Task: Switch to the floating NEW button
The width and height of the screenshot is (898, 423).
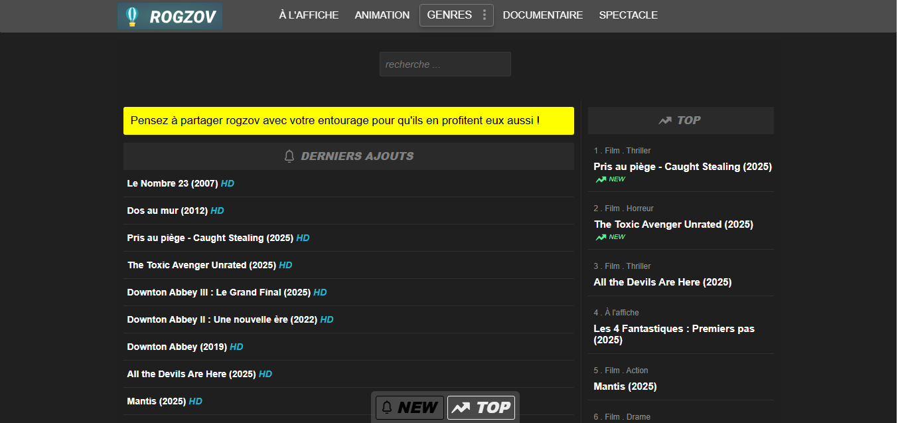Action: pos(410,407)
